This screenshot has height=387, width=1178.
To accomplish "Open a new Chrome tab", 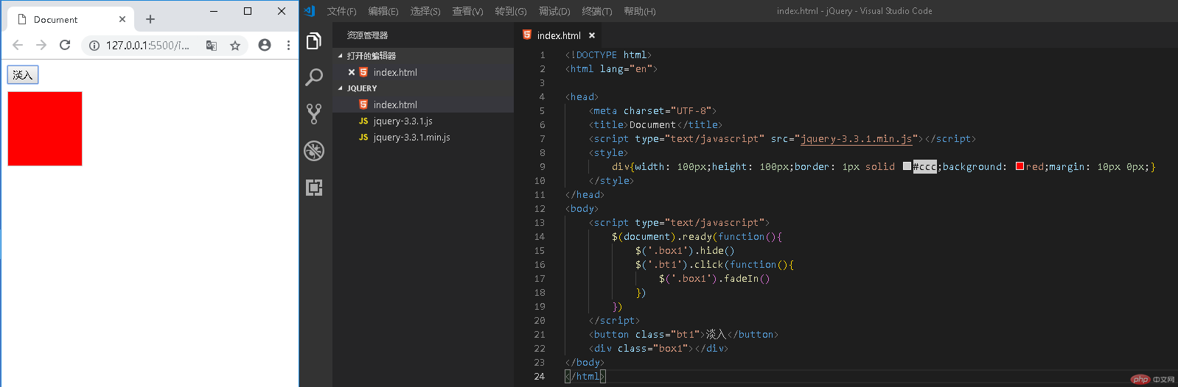I will 150,19.
